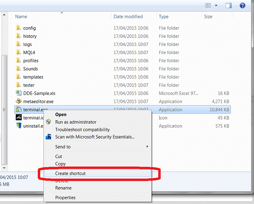Click the navigation pane scrollbar thumb
The width and height of the screenshot is (254, 204).
point(4,110)
